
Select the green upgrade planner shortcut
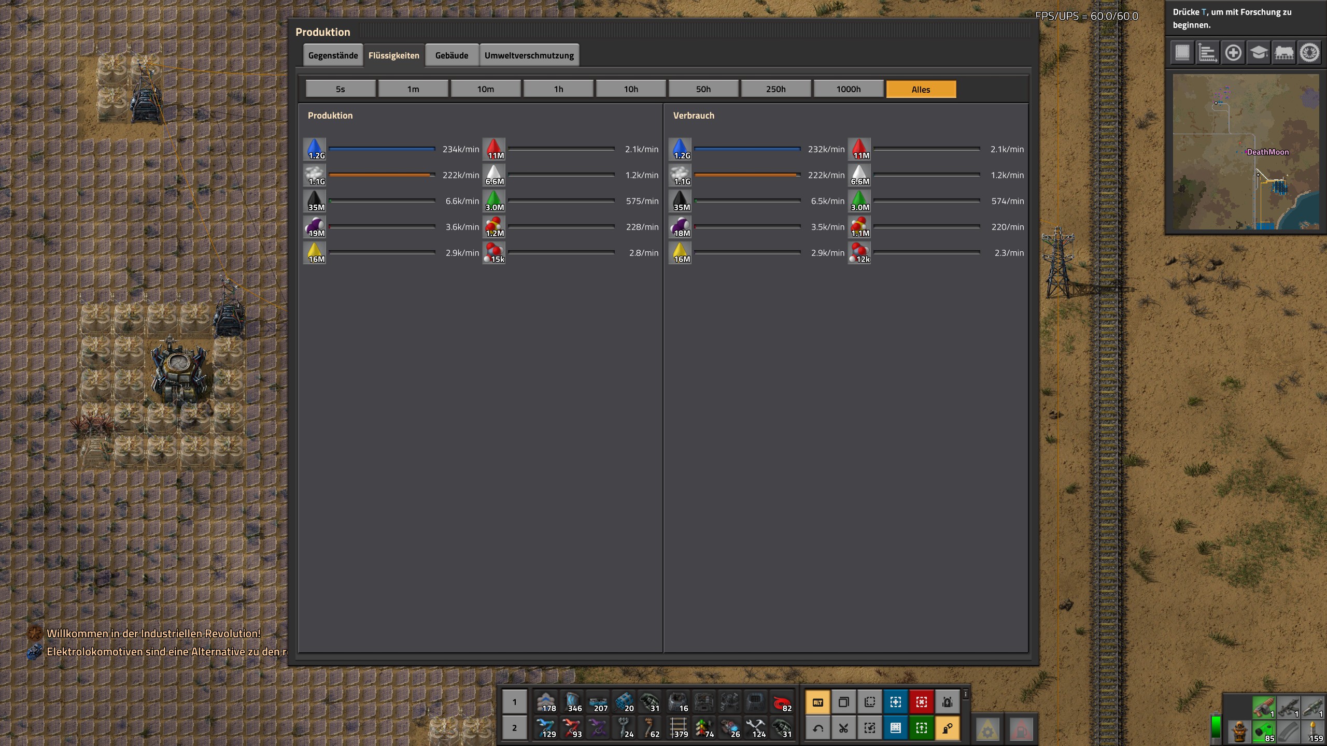(922, 728)
